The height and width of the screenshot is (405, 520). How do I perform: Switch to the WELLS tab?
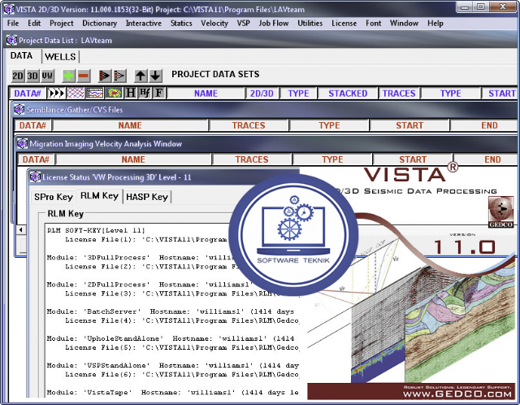[60, 57]
